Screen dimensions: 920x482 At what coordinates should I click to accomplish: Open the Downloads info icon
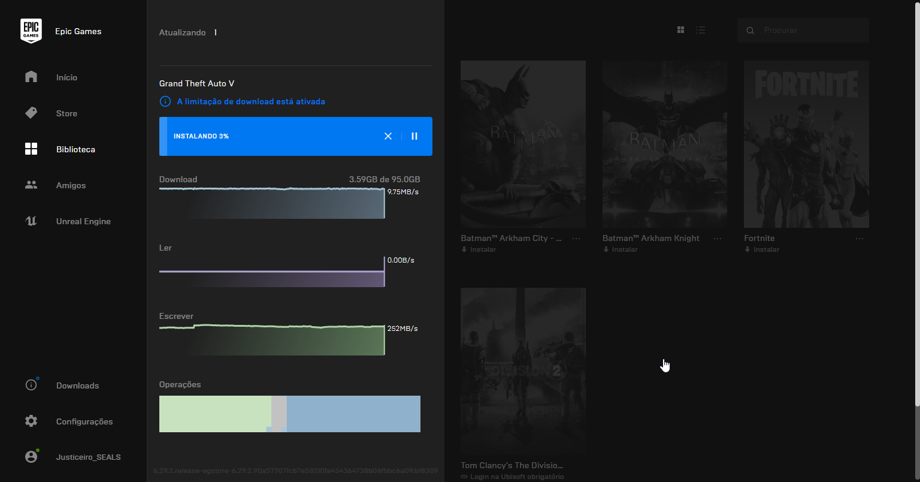[31, 385]
